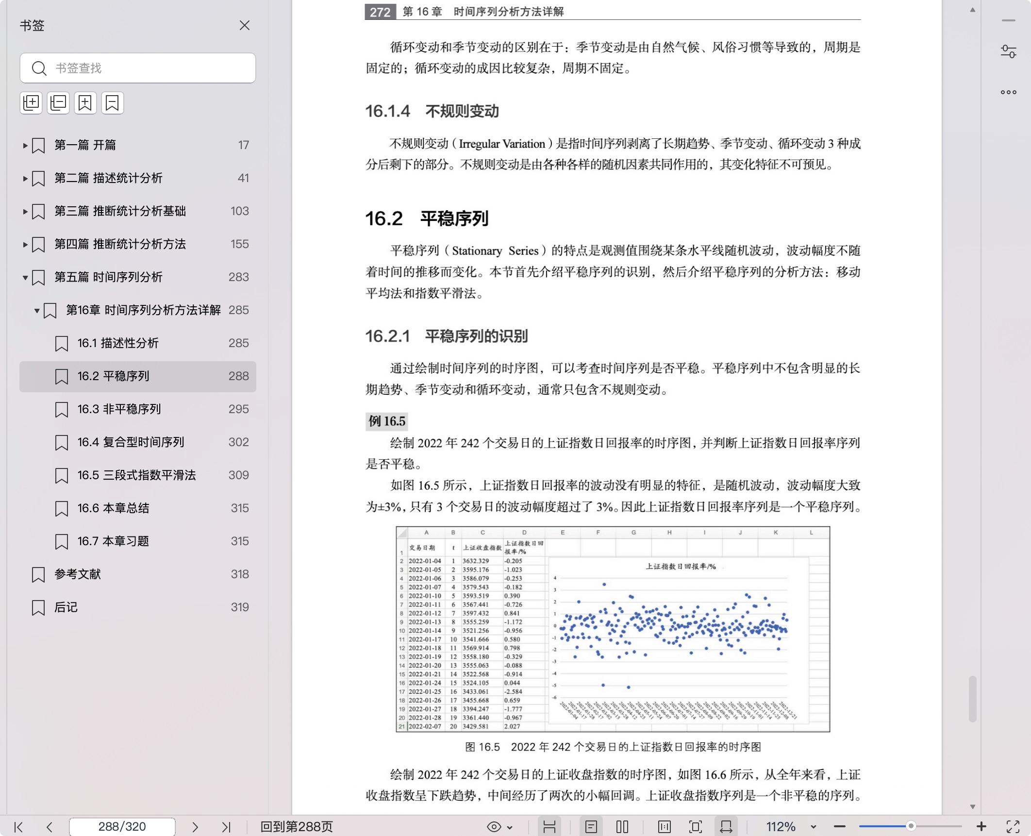Open bookmark 16.7 本章习题

pyautogui.click(x=138, y=541)
